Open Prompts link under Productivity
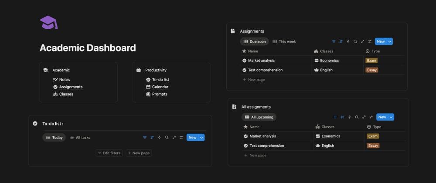The height and width of the screenshot is (183, 436). pyautogui.click(x=157, y=94)
